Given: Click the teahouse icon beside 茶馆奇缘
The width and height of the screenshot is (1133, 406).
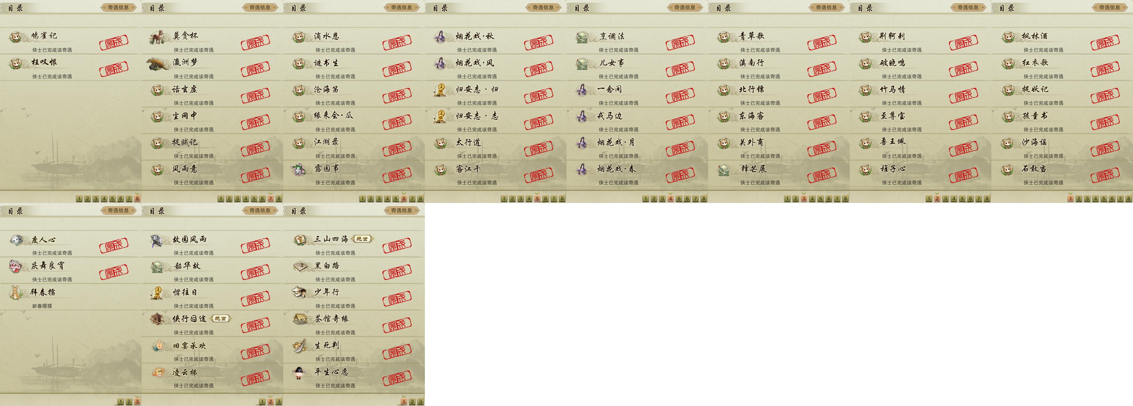Looking at the screenshot, I should point(300,319).
